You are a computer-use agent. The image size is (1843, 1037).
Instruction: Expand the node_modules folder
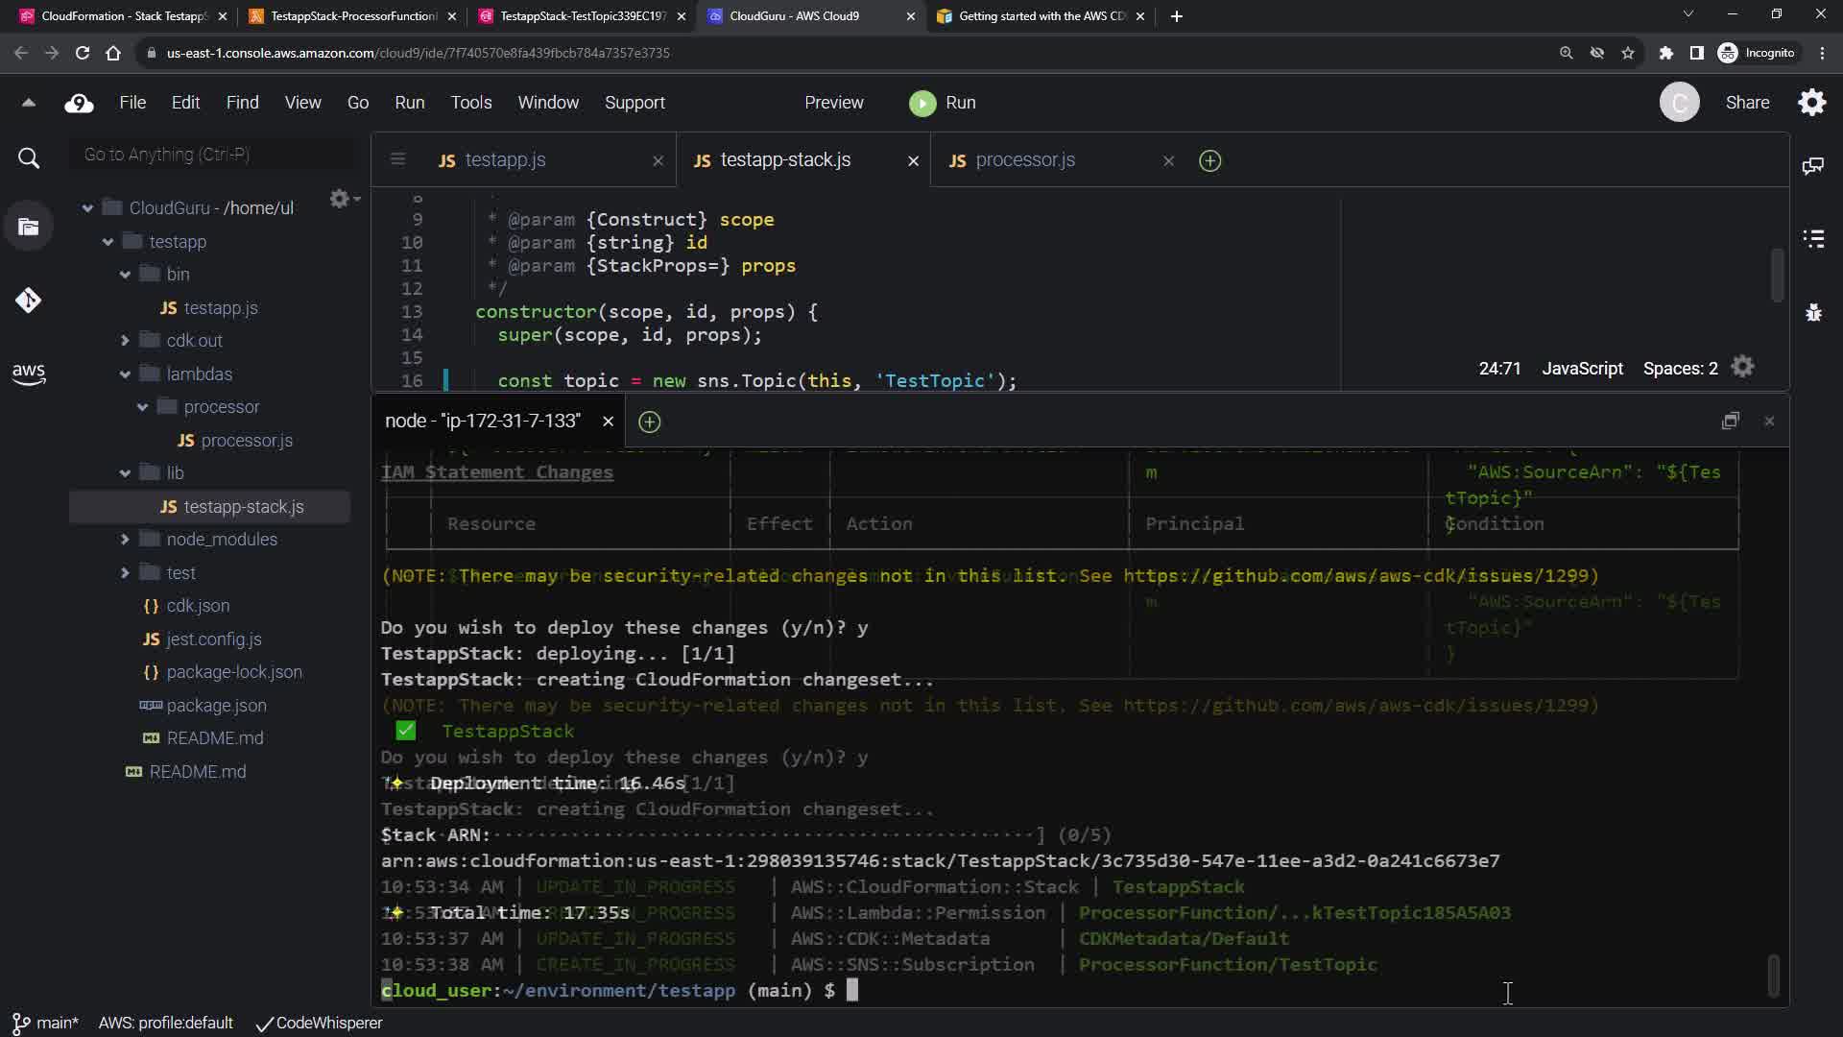click(125, 540)
